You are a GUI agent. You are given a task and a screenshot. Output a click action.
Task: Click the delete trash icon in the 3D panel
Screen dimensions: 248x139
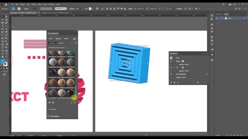tap(75, 103)
